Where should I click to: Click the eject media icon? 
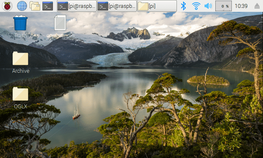click(x=257, y=6)
